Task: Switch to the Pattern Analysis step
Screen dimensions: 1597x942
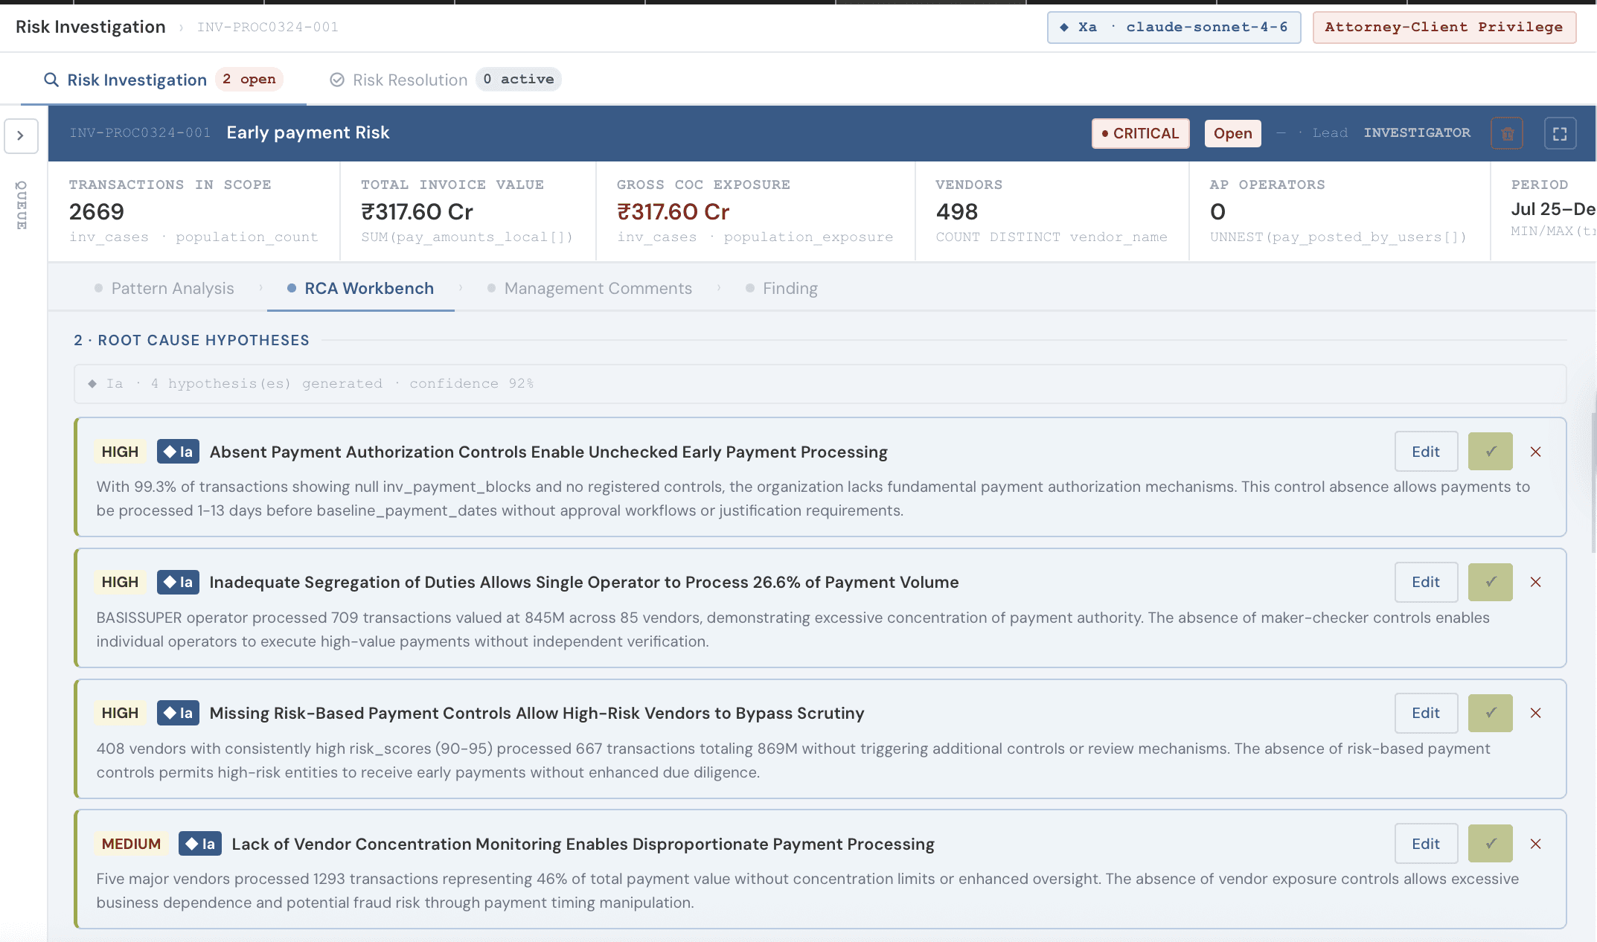Action: point(172,289)
